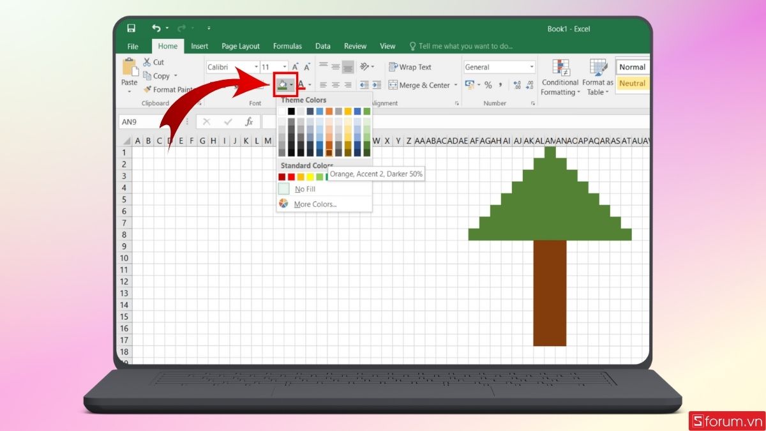Click the Save icon in title bar

131,28
